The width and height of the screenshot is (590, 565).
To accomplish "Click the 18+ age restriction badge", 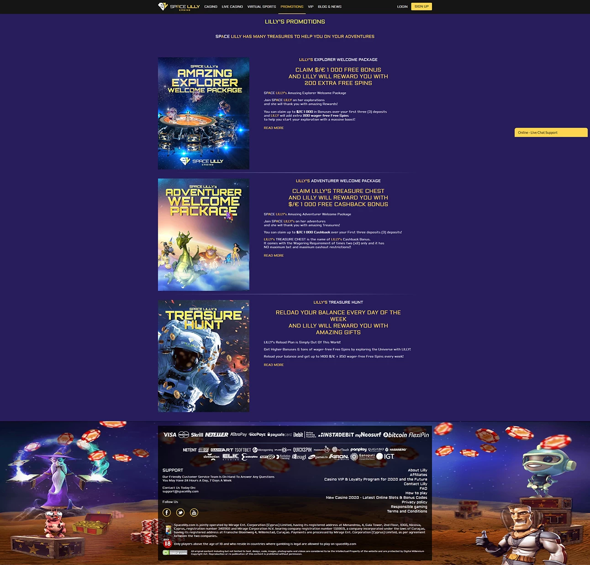I will (167, 543).
